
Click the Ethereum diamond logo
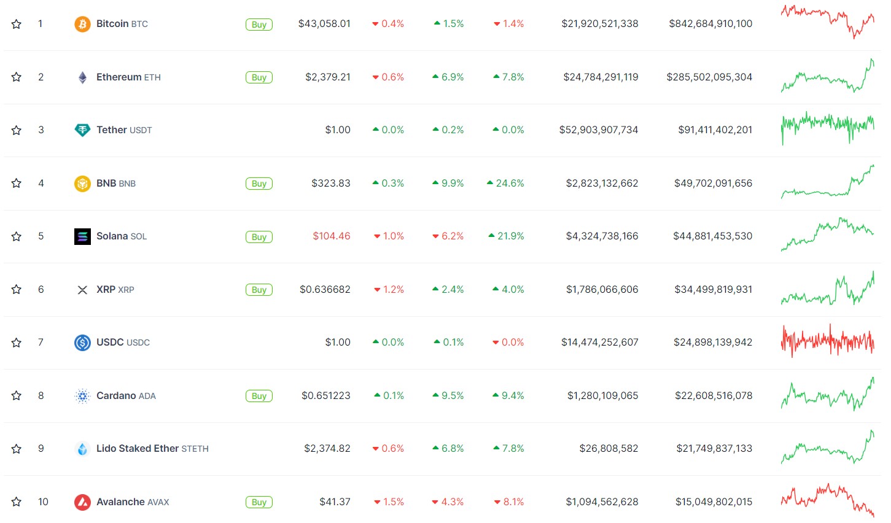[x=83, y=77]
